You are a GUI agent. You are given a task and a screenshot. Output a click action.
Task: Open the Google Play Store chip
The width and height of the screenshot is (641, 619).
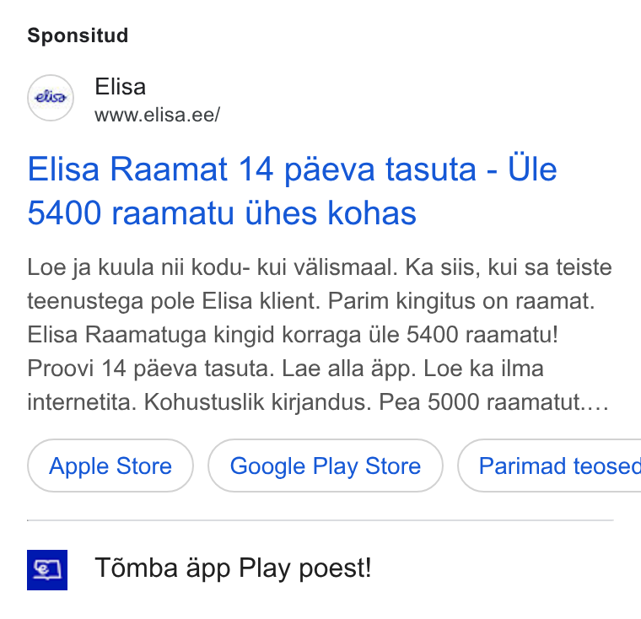coord(326,466)
